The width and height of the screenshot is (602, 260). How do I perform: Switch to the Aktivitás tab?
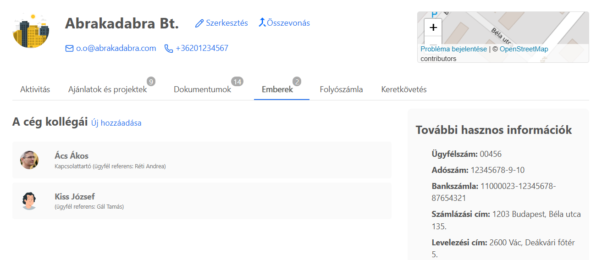(x=35, y=89)
